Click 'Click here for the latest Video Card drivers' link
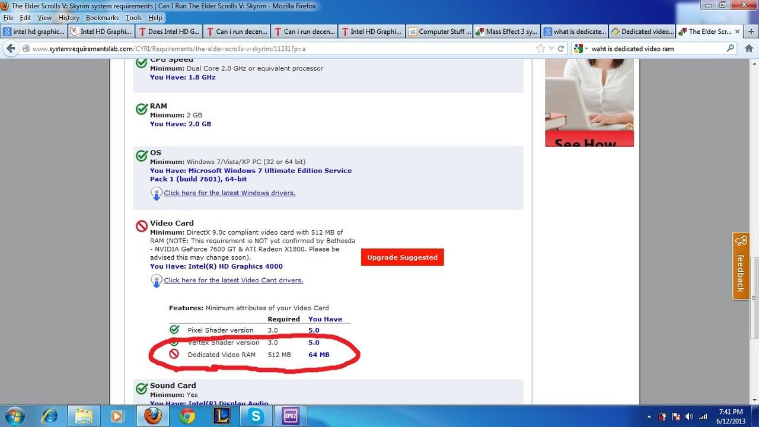The image size is (759, 427). click(234, 280)
